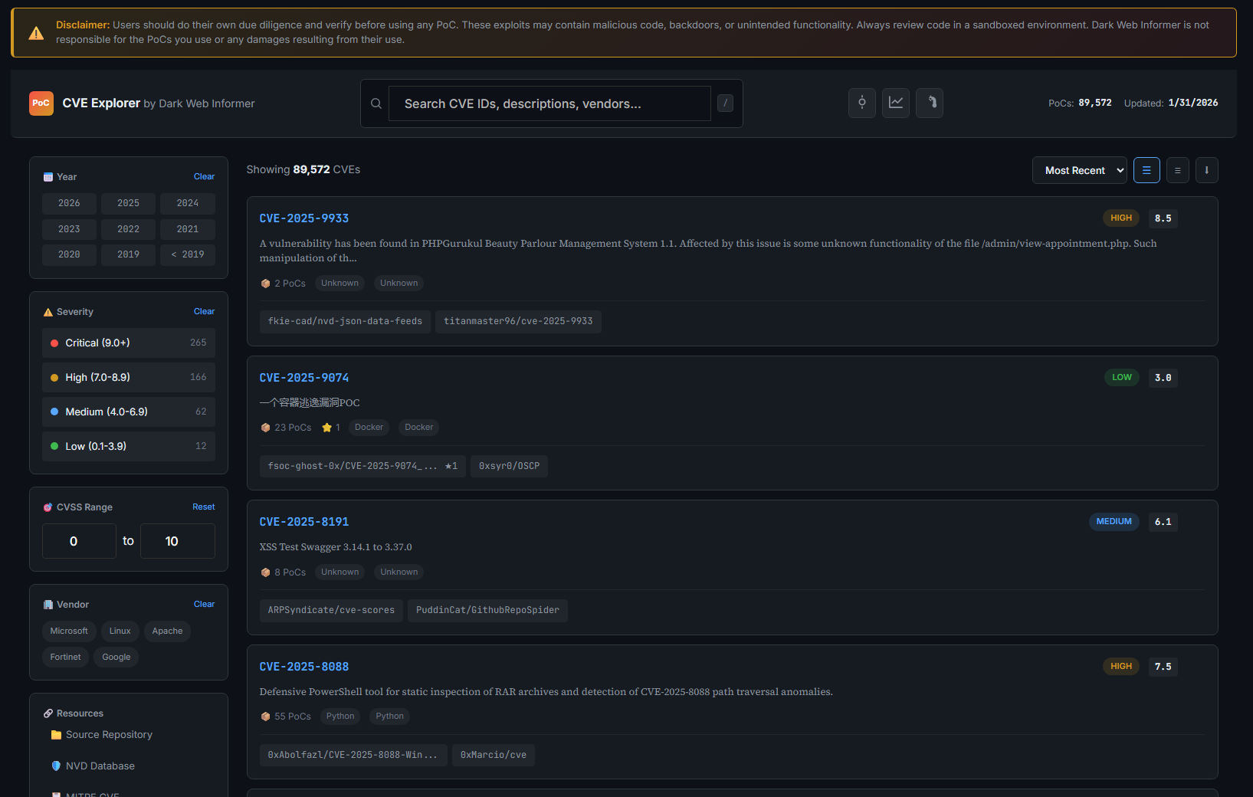This screenshot has height=797, width=1253.
Task: Open the NVD Database resource link
Action: 100,766
